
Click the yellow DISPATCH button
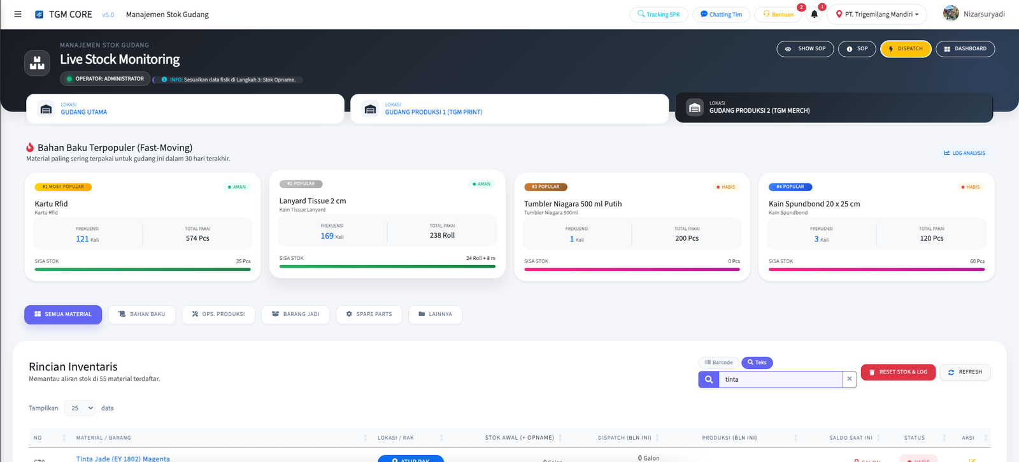point(906,49)
